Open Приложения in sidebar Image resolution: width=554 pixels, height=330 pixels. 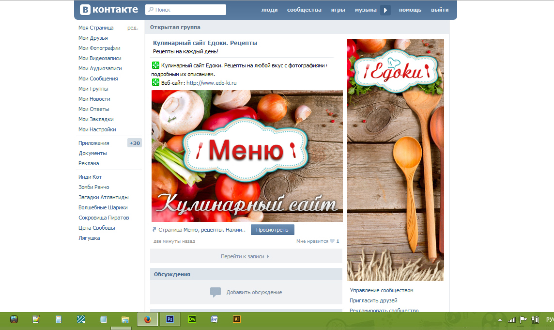click(x=93, y=143)
